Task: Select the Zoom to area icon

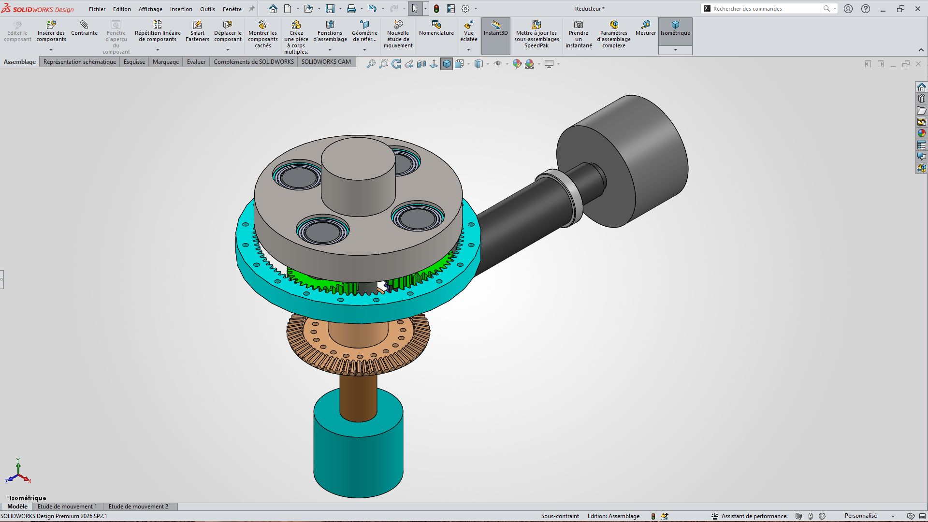Action: tap(384, 64)
